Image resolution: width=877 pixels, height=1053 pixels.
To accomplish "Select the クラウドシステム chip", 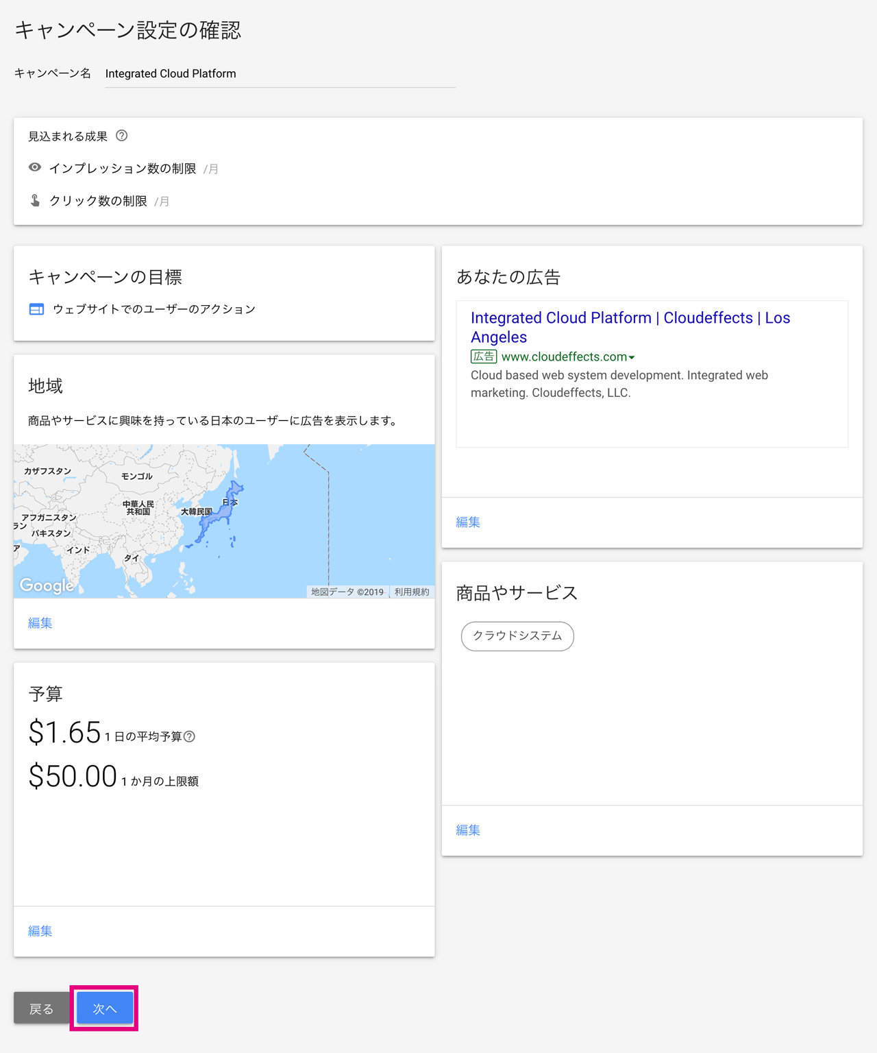I will [x=517, y=636].
